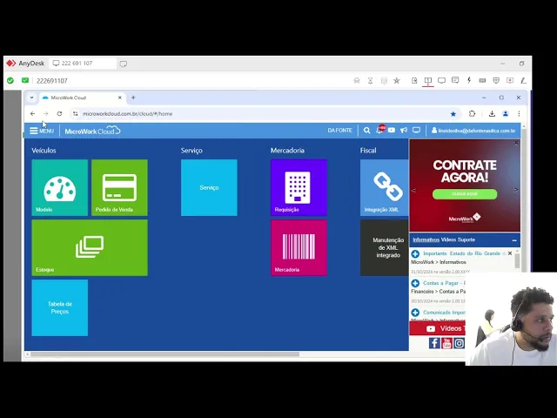557x418 pixels.
Task: Open the browser extensions icon
Action: 472,114
